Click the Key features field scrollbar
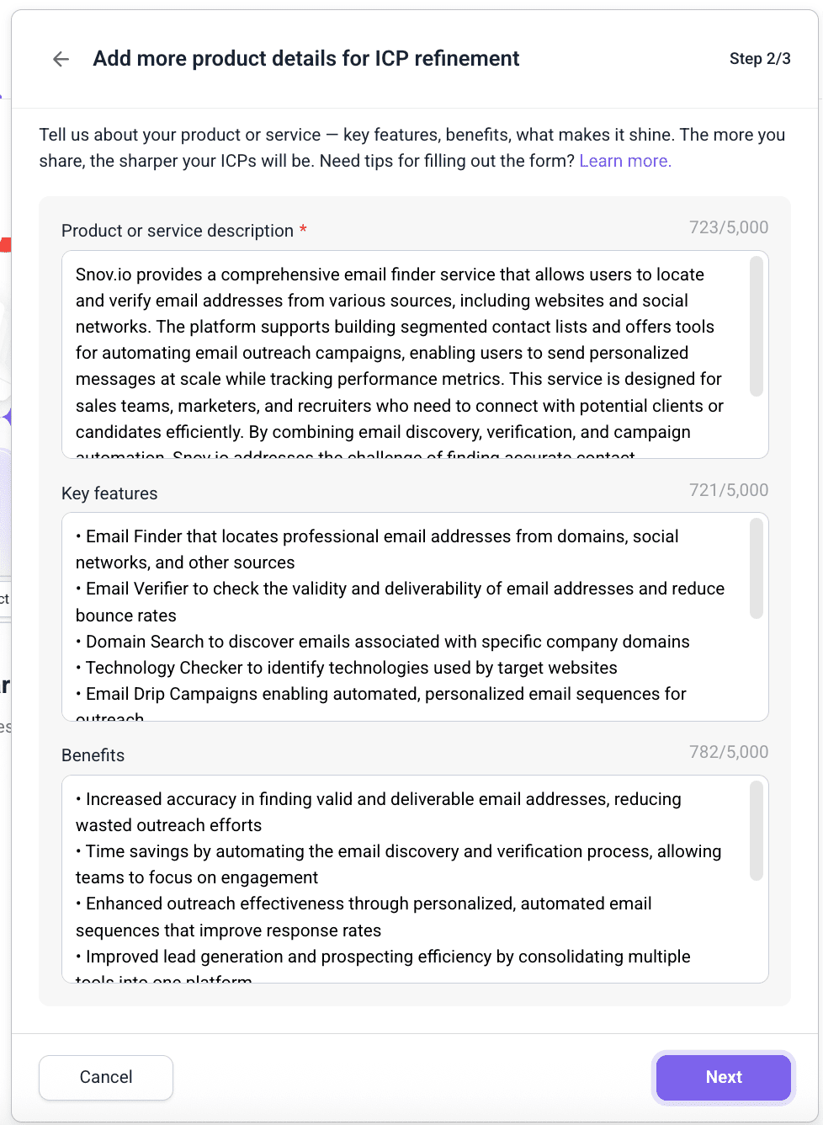The width and height of the screenshot is (823, 1125). [756, 569]
